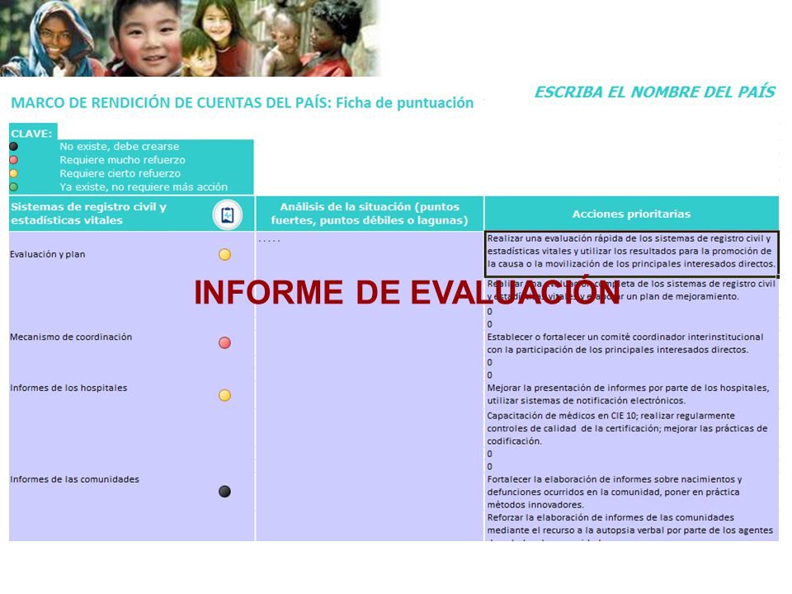
Task: Select the cell Capacitación de médicos en CIE 10
Action: pyautogui.click(x=631, y=428)
